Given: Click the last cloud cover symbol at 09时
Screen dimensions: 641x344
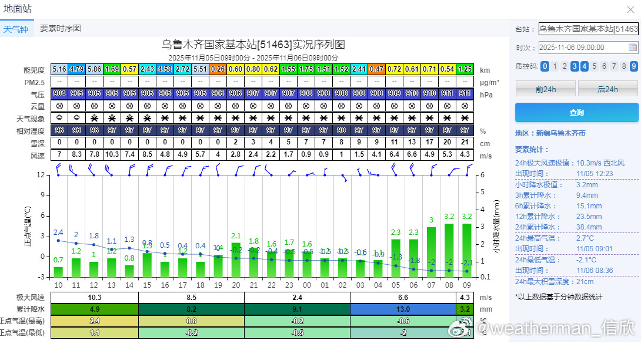Looking at the screenshot, I should coord(466,106).
